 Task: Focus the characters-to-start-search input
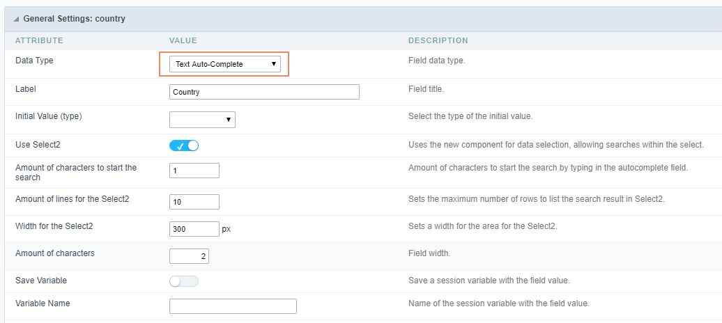tap(194, 171)
